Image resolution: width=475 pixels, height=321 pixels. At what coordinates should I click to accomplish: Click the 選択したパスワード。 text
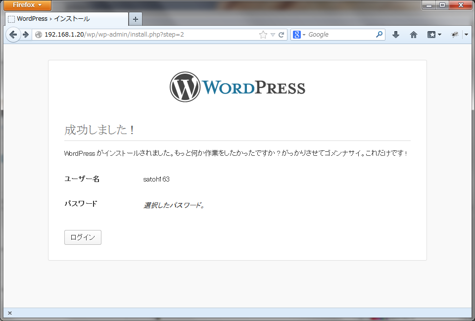174,205
